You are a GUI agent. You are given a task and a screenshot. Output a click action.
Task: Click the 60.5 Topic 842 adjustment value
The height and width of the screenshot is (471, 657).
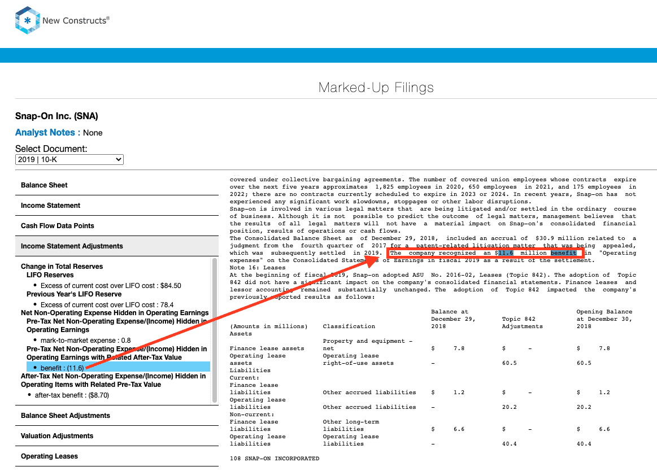click(510, 363)
